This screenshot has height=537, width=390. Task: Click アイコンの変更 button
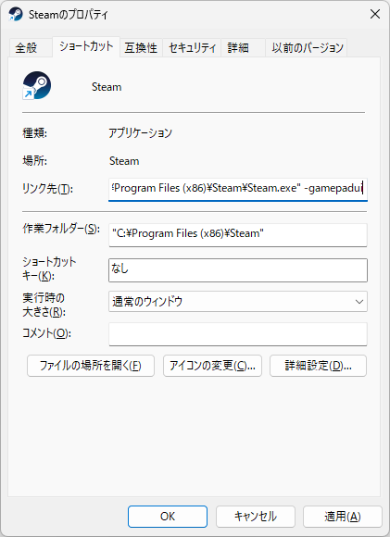212,366
